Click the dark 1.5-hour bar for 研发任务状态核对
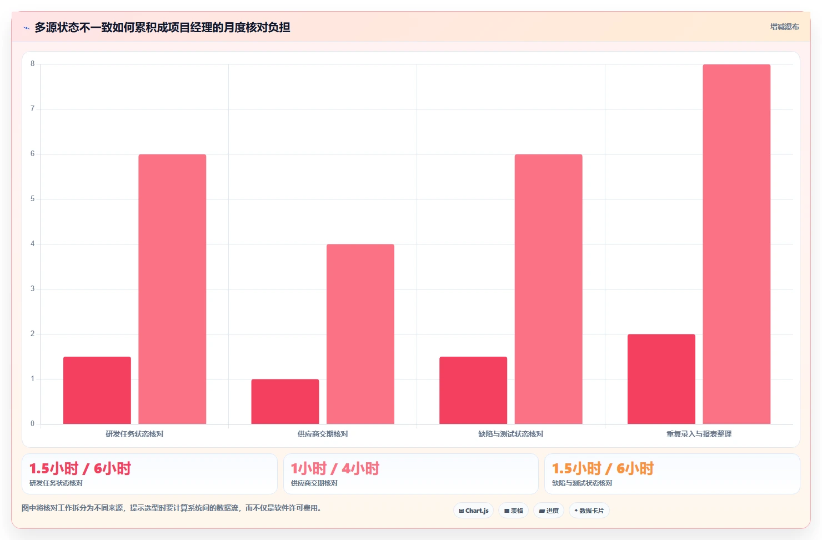 [97, 391]
